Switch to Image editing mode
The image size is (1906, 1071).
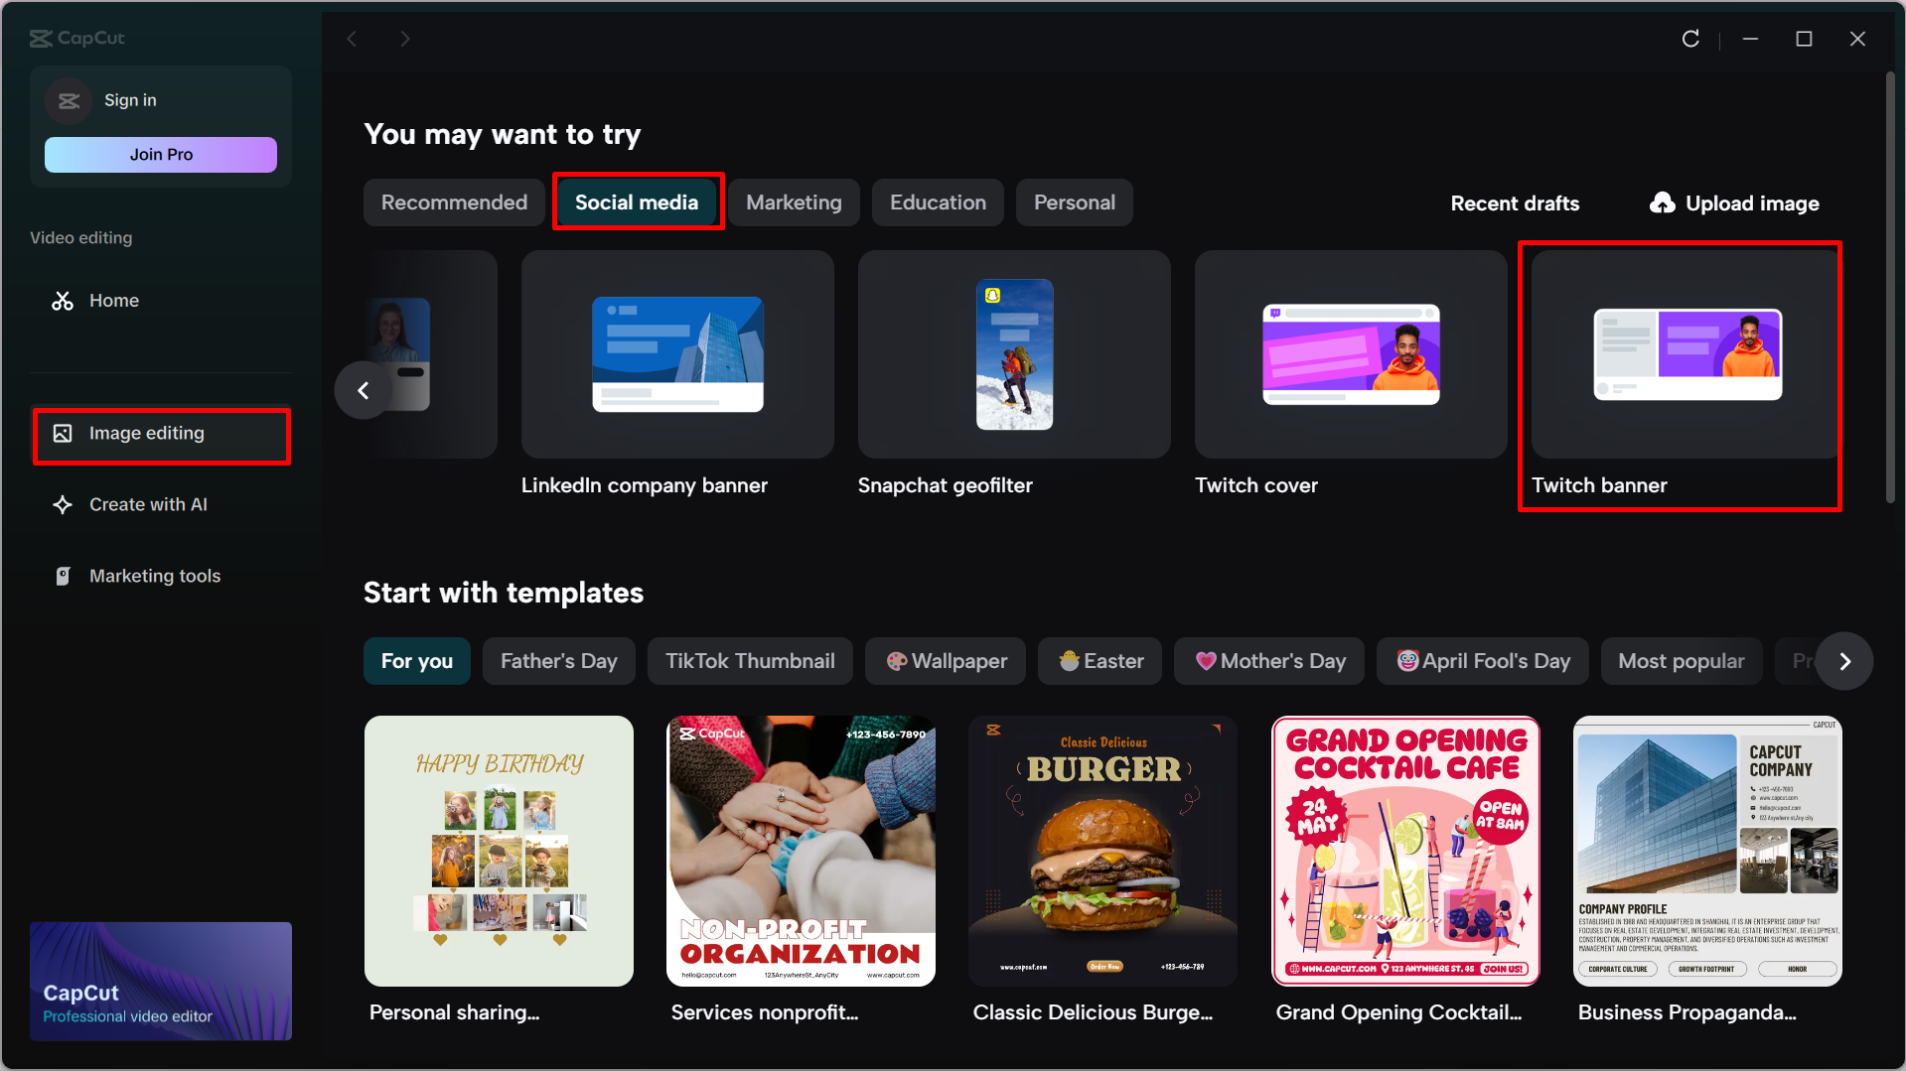click(x=145, y=433)
